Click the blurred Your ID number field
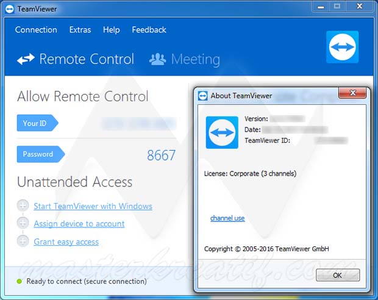 [139, 123]
